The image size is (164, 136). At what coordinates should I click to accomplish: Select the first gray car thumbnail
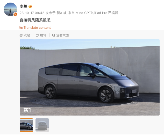tap(26, 125)
